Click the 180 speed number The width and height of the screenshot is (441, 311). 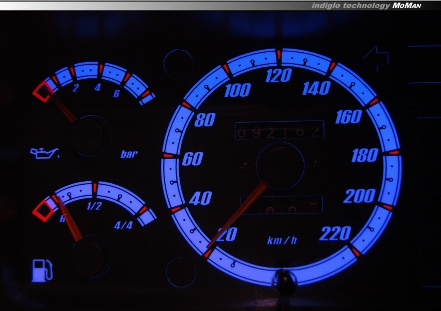[364, 155]
